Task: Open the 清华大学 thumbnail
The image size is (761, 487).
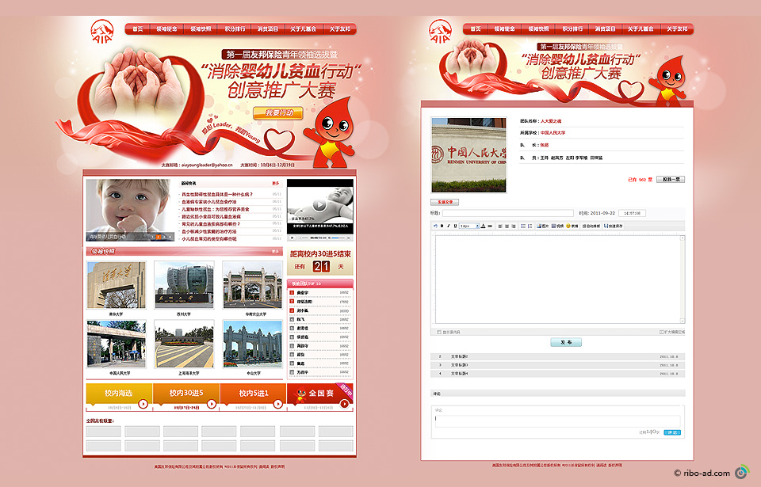Action: tap(116, 285)
